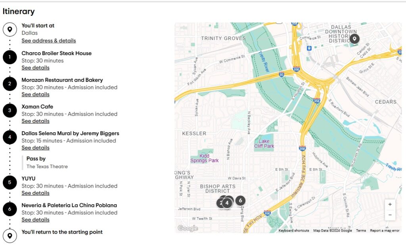Click map marker 6 near Bishop Arts

(x=240, y=201)
